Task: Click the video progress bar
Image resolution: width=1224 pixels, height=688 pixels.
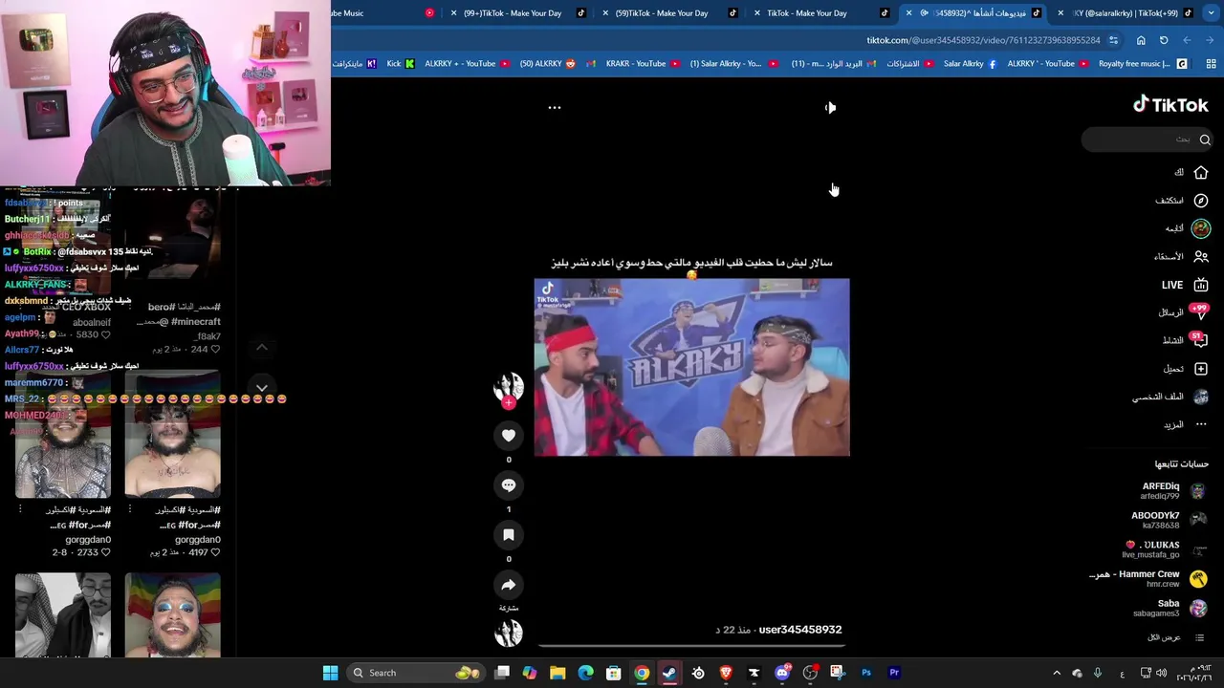Action: pos(691,645)
